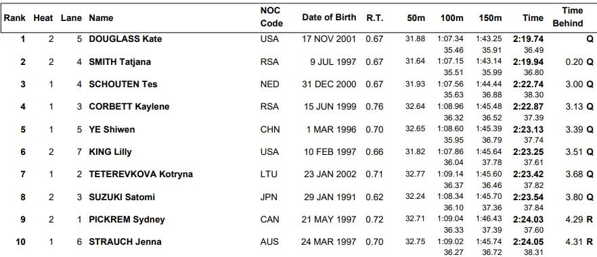This screenshot has width=597, height=257.
Task: Click CORBETT Kaylene's name
Action: [x=129, y=106]
